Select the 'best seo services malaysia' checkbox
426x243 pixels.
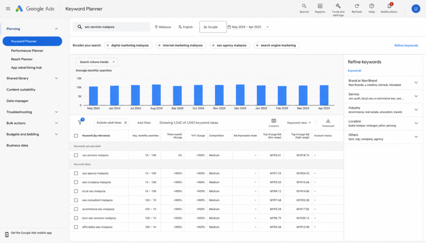point(76,218)
